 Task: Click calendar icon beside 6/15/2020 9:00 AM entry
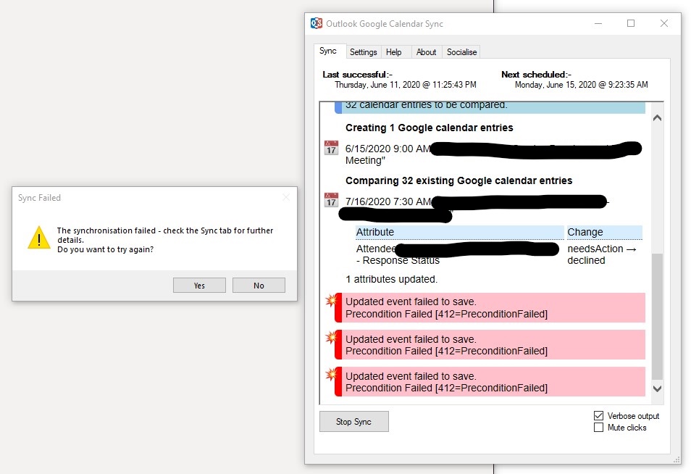(x=331, y=148)
